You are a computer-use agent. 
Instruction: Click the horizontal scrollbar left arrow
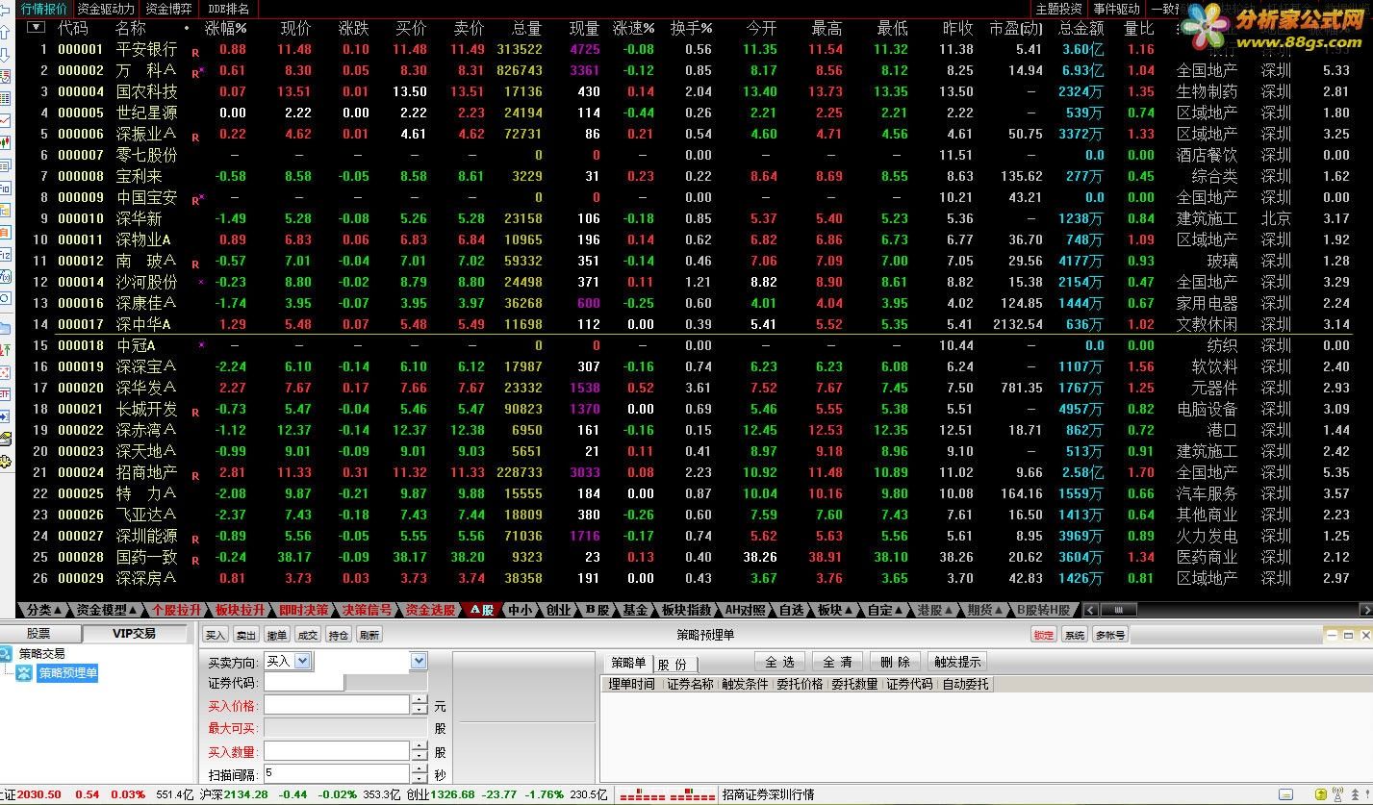(x=1090, y=610)
